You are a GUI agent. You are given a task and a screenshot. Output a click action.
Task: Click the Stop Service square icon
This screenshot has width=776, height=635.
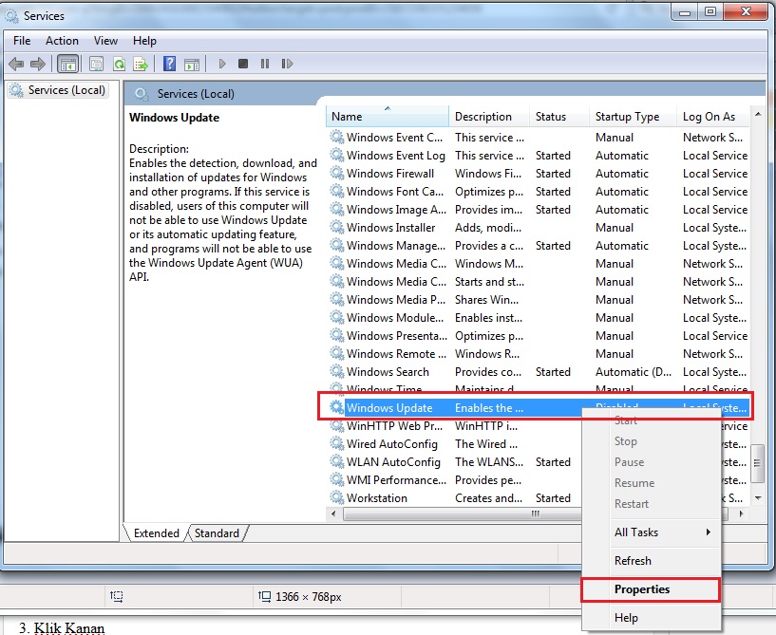pyautogui.click(x=243, y=64)
